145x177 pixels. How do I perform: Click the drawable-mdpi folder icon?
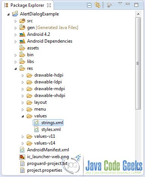coord(29,89)
